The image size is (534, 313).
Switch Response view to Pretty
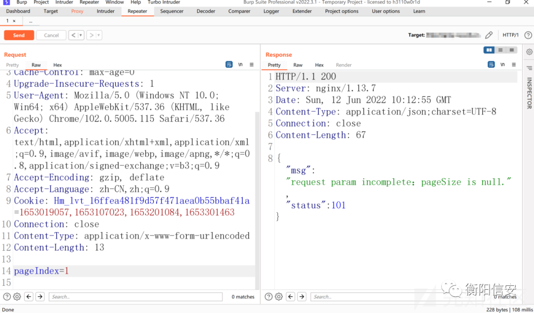[x=274, y=65]
